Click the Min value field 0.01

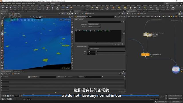(x=91, y=51)
